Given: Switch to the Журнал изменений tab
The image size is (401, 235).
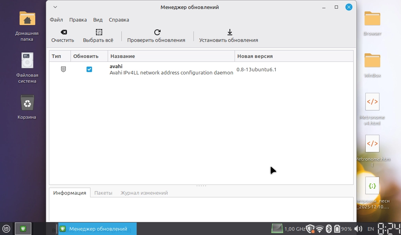Looking at the screenshot, I should click(144, 193).
